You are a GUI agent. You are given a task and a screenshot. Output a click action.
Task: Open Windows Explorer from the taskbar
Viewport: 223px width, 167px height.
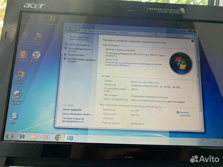[x=34, y=137]
